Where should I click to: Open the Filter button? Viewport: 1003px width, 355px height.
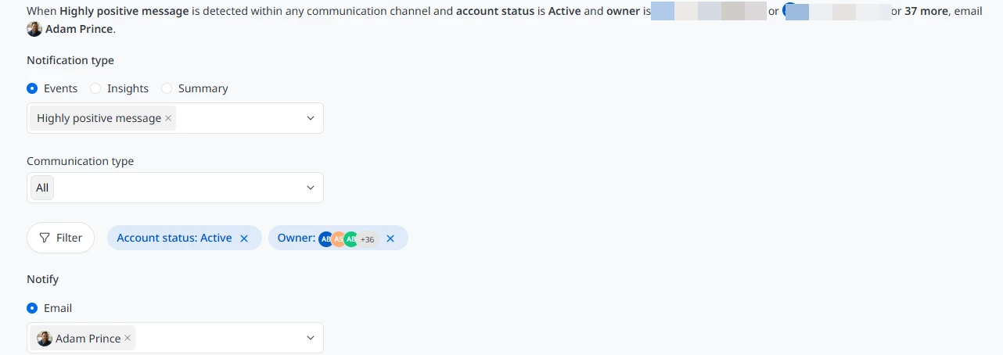coord(60,238)
